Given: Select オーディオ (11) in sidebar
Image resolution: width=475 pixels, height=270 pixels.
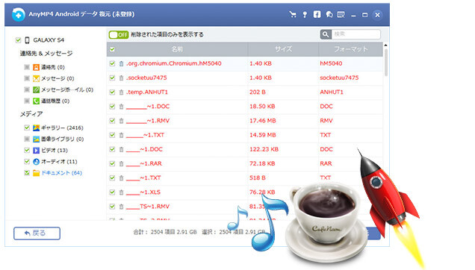Looking at the screenshot, I should [59, 162].
